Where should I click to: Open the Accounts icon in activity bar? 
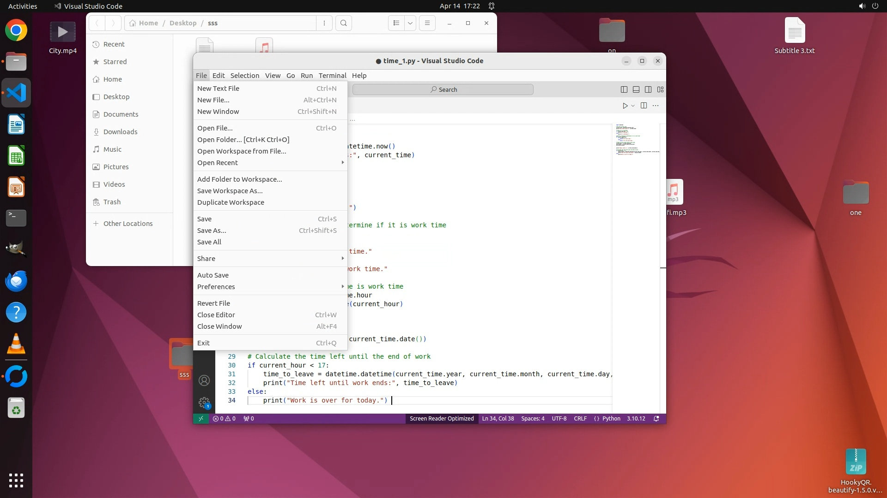coord(204,380)
